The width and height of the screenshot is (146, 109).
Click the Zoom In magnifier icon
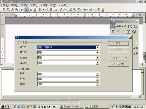[x=4, y=10]
